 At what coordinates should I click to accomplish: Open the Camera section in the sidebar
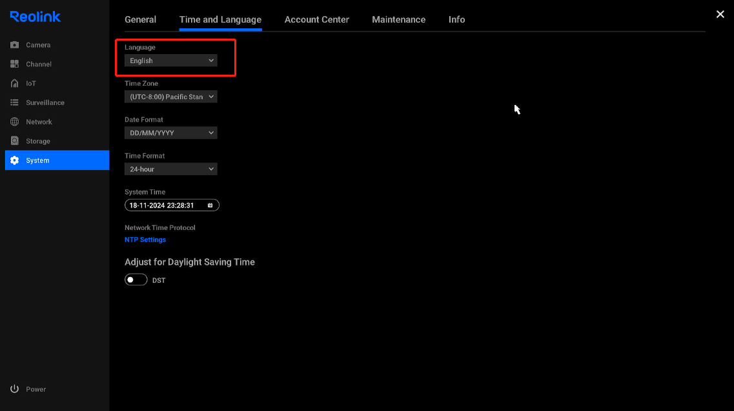[x=57, y=45]
